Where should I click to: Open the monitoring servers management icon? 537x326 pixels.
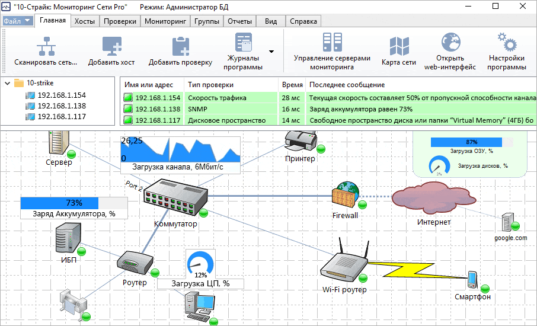331,43
